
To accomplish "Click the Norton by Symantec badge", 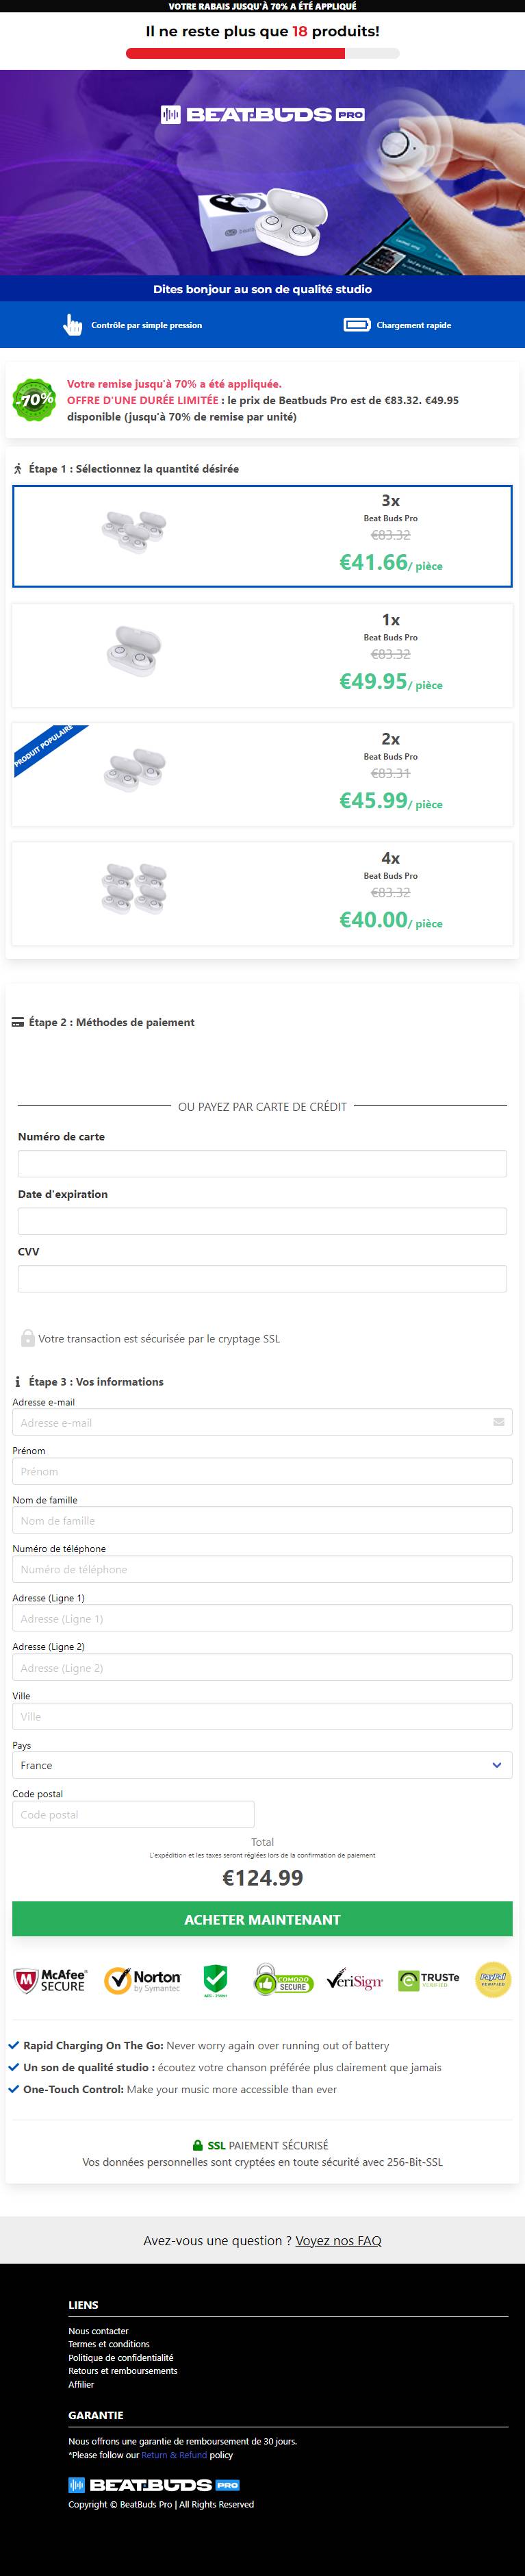I will point(143,1980).
